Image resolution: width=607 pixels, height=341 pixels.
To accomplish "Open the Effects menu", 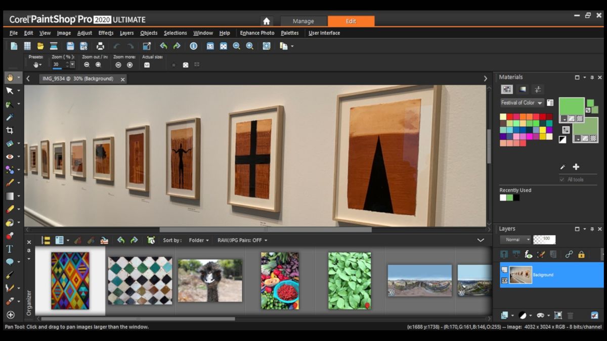I will click(106, 33).
